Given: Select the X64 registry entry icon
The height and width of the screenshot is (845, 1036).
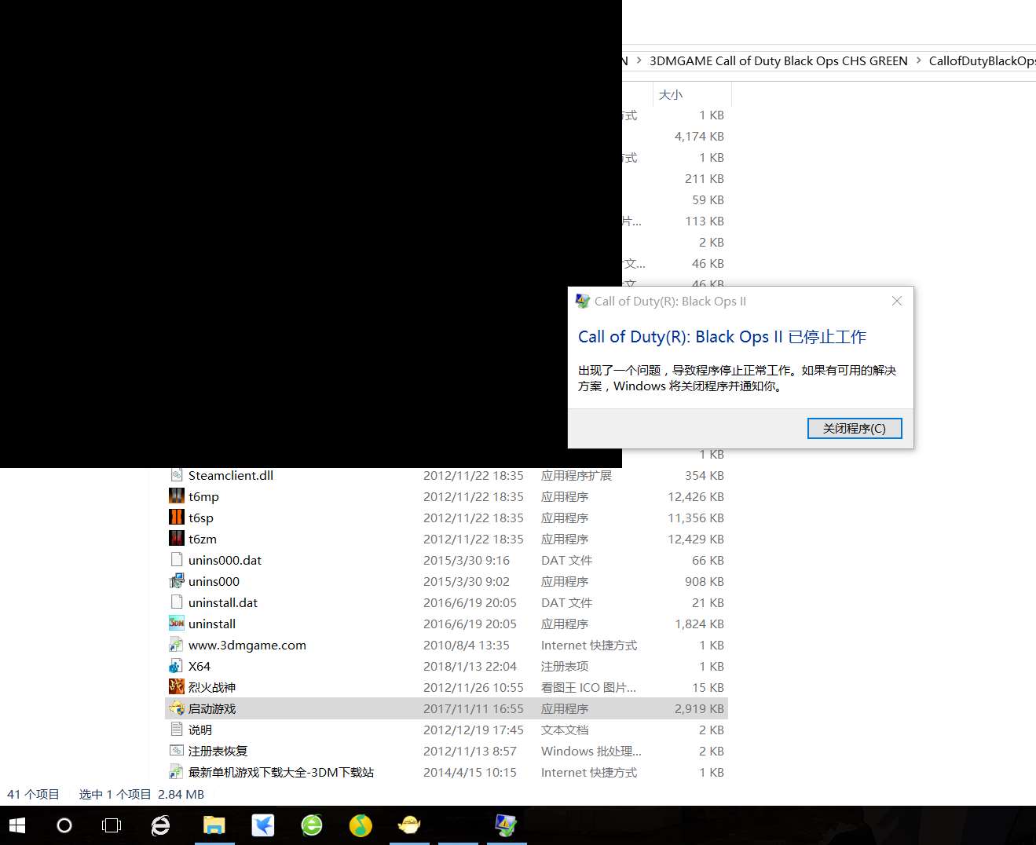Looking at the screenshot, I should 177,666.
